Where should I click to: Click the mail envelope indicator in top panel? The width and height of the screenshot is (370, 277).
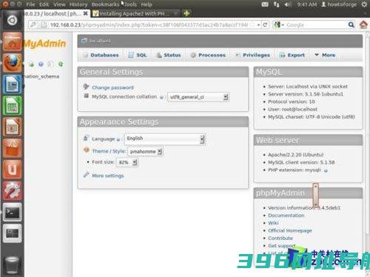[x=265, y=4]
